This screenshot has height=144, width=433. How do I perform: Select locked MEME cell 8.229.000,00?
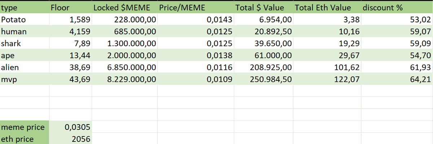(125, 79)
